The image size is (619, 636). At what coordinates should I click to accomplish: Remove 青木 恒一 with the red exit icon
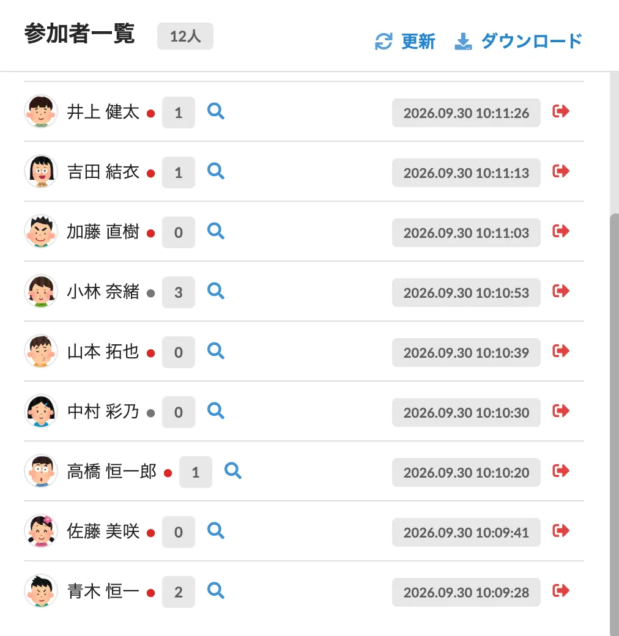point(561,591)
